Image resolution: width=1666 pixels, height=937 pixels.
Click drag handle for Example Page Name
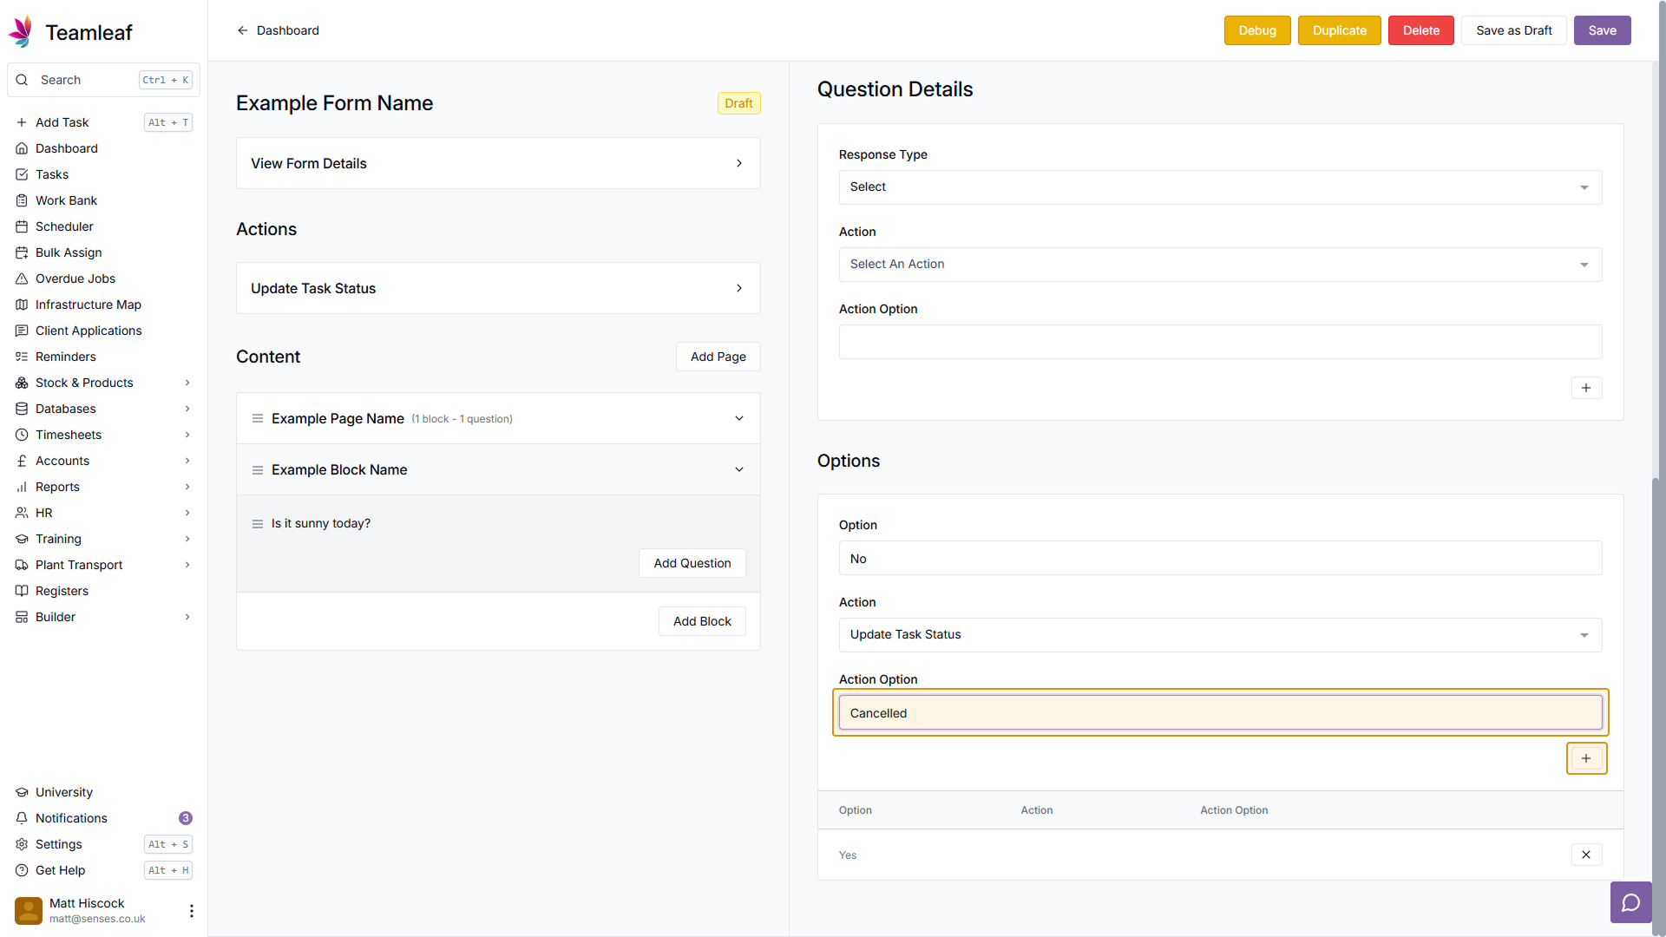click(258, 418)
